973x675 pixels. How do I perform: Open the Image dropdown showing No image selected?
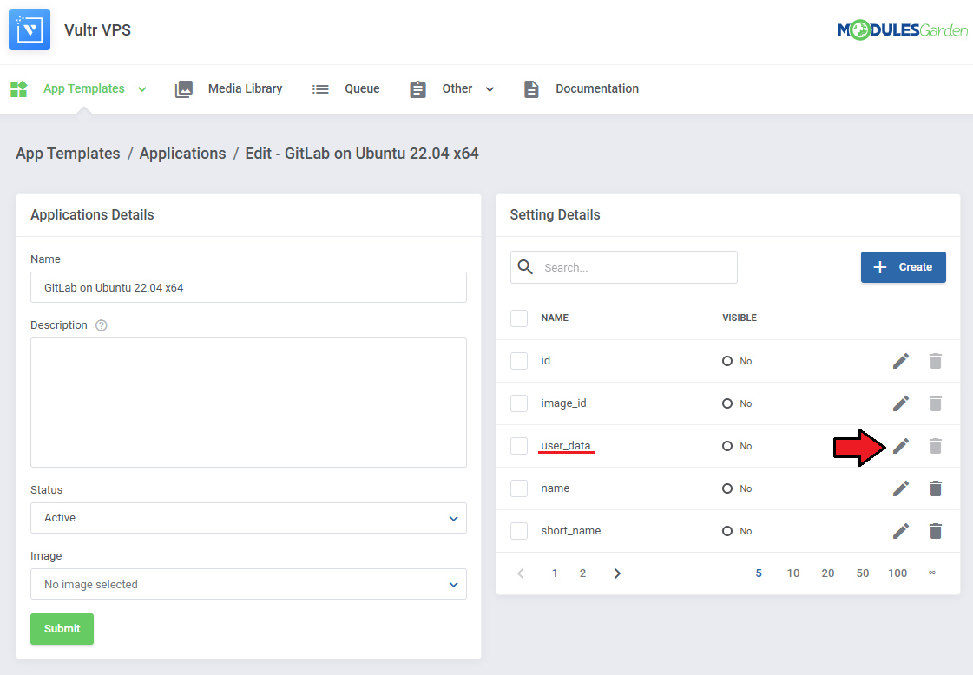(248, 585)
